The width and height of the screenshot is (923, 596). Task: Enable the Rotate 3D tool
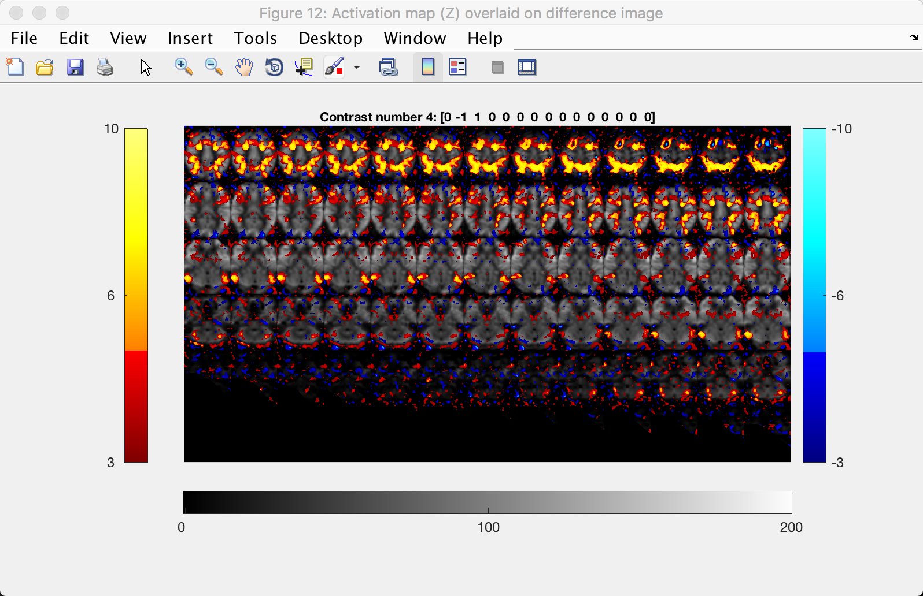tap(274, 68)
